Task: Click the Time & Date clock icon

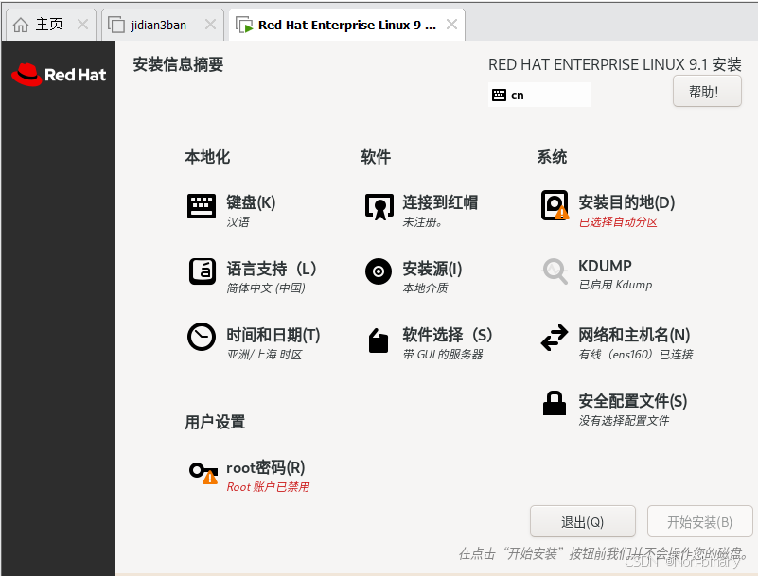Action: click(202, 337)
